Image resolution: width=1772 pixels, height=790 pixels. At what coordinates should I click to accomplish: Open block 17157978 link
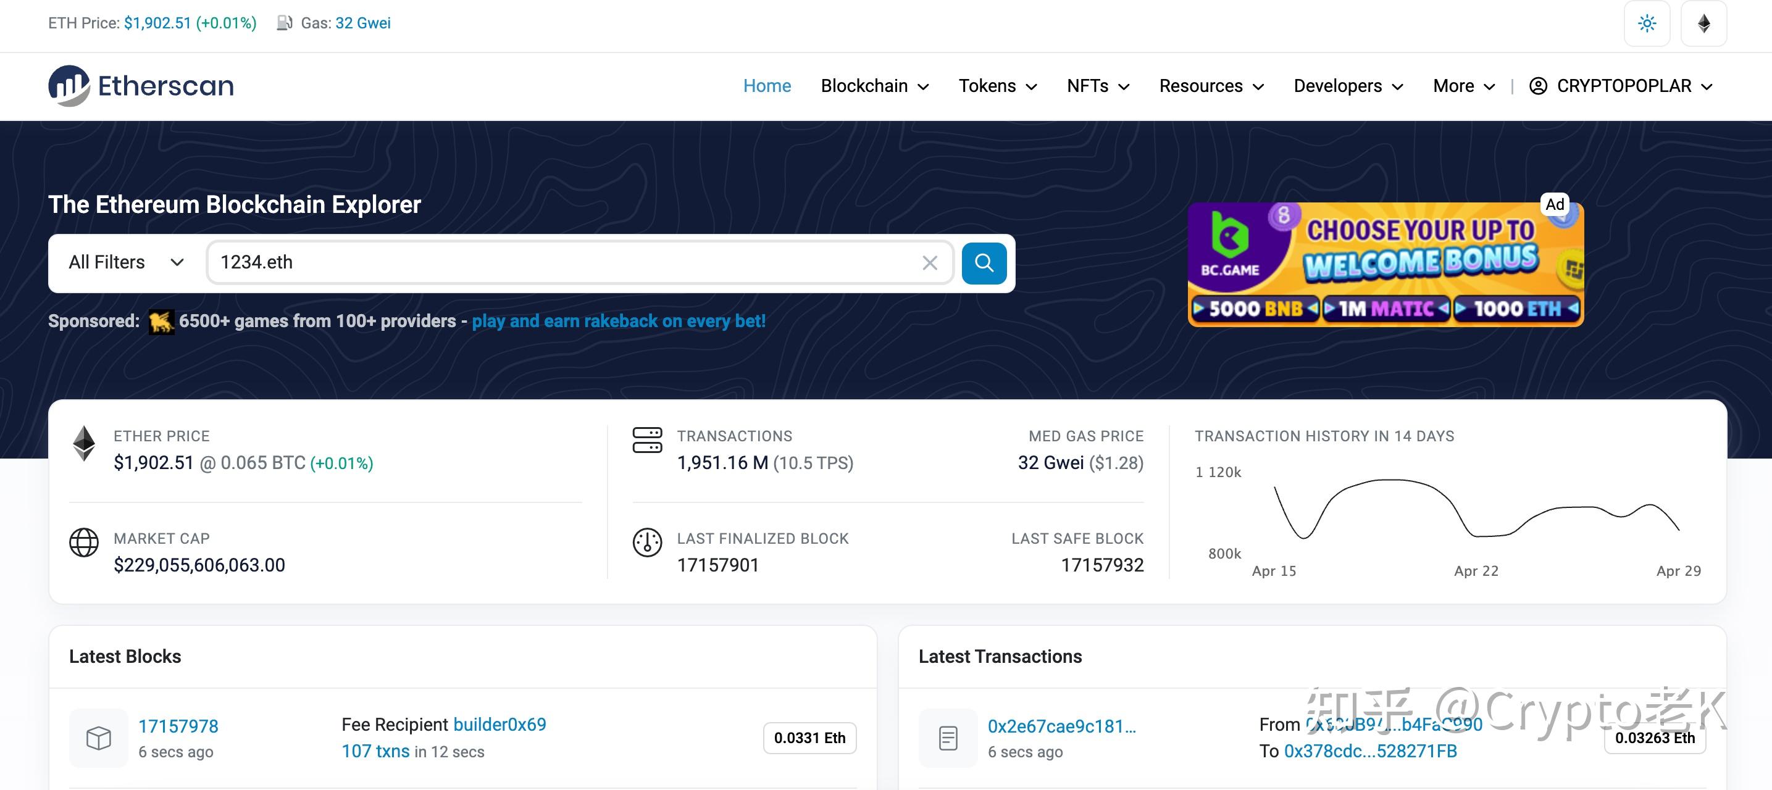coord(178,726)
